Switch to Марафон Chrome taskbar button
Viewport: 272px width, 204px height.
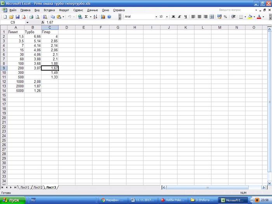coord(113,200)
